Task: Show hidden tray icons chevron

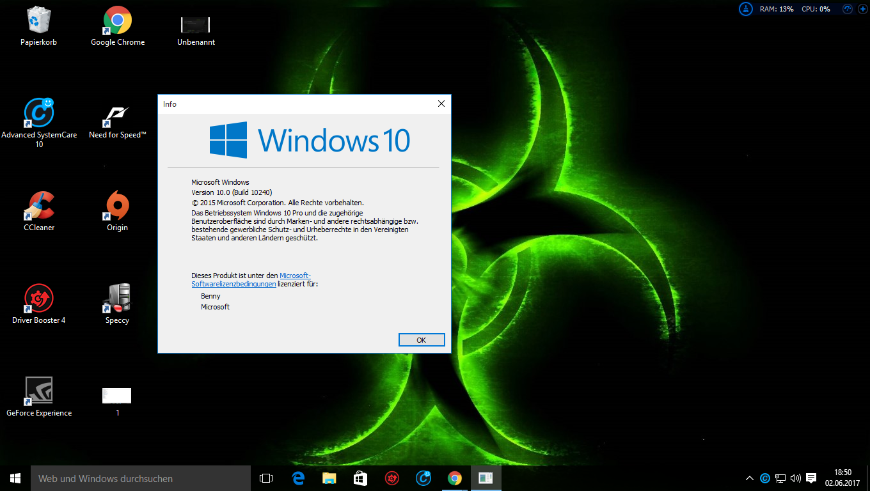Action: 750,478
